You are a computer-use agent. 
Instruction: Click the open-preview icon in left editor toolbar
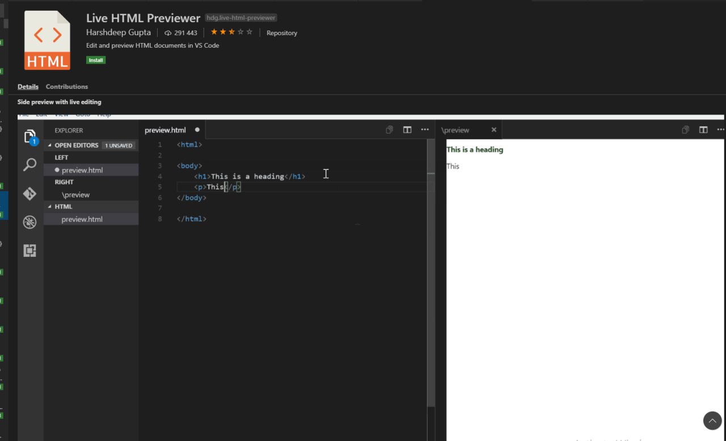pos(390,130)
